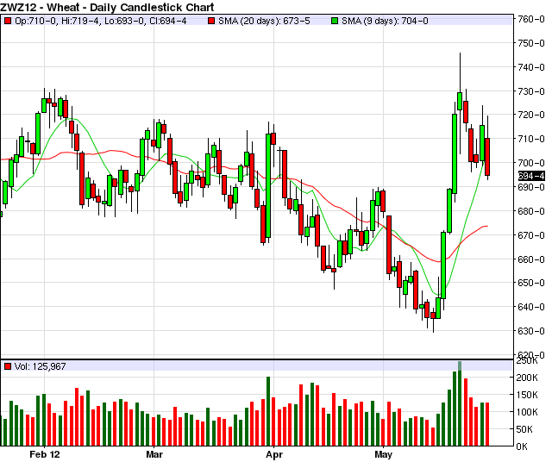Click the 720-0 price axis label

(531, 115)
